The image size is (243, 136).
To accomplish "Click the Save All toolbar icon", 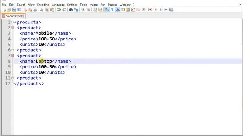I will tap(19, 10).
